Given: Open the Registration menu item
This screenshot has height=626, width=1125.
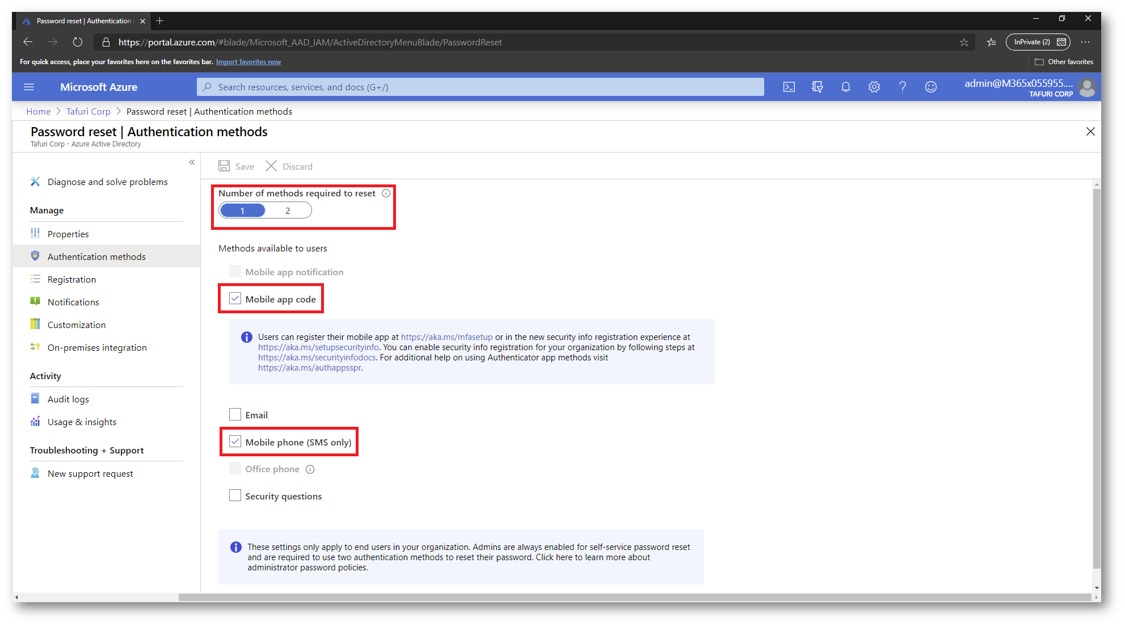Looking at the screenshot, I should [71, 279].
